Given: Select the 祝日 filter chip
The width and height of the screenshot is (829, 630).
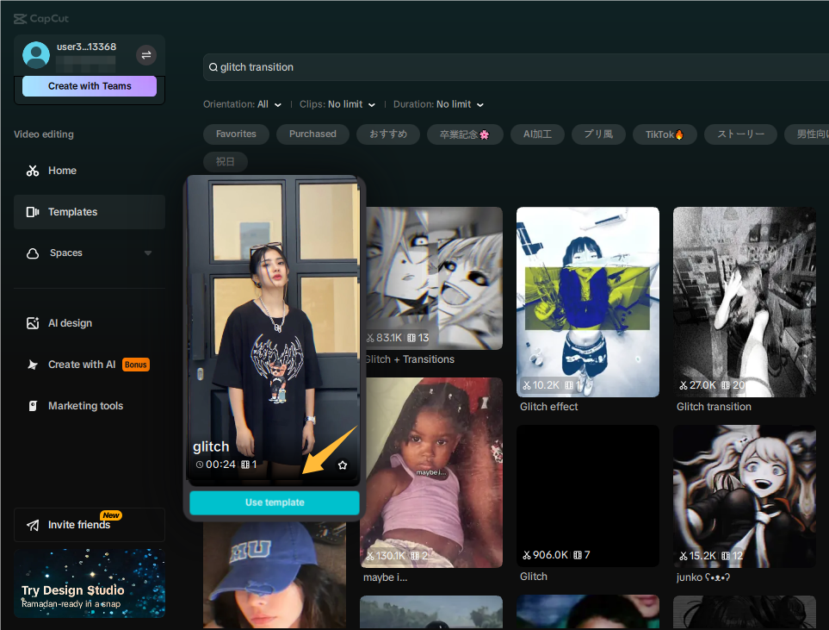Looking at the screenshot, I should point(226,161).
